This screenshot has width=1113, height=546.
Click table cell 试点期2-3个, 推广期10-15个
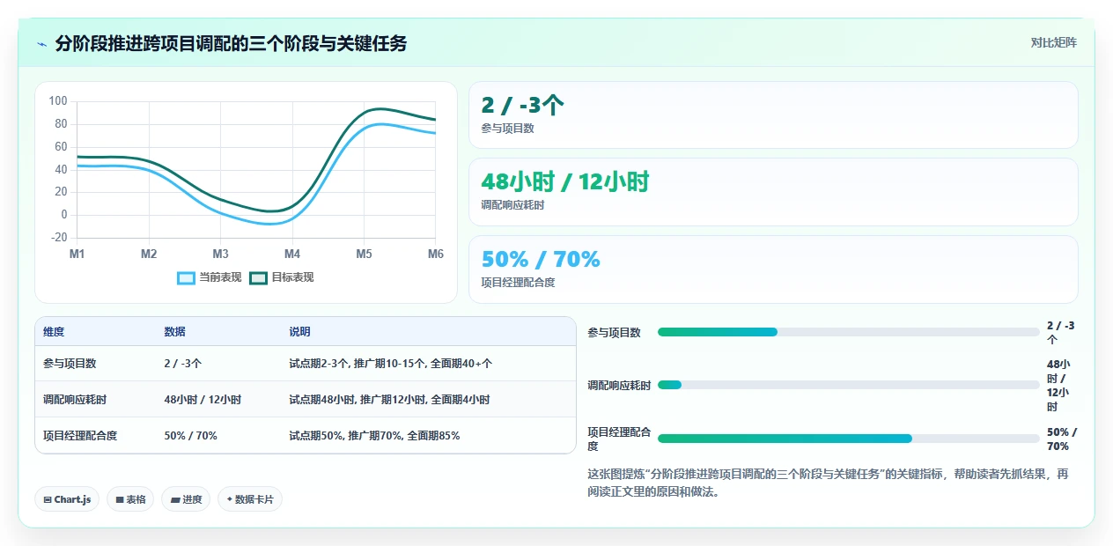coord(390,363)
